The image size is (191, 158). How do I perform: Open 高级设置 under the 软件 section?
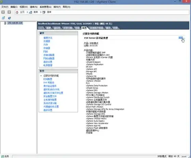(48, 110)
